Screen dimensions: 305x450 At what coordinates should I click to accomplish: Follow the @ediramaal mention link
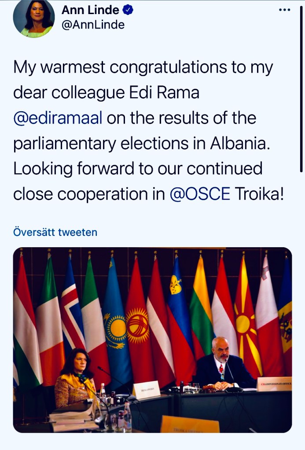58,118
